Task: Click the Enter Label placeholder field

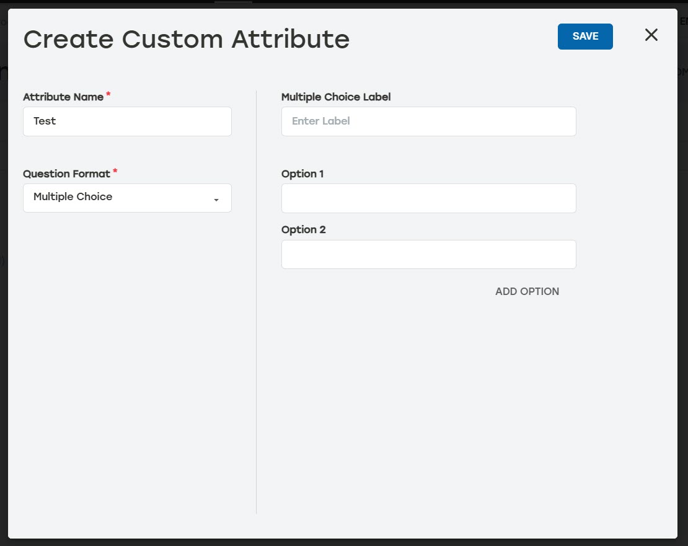Action: pyautogui.click(x=428, y=121)
